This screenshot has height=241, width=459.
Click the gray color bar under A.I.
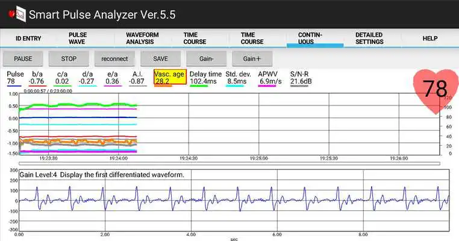pos(138,86)
